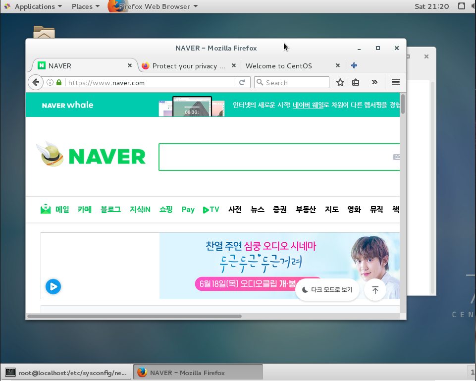Image resolution: width=476 pixels, height=381 pixels.
Task: Open the 지도 link
Action: 331,210
